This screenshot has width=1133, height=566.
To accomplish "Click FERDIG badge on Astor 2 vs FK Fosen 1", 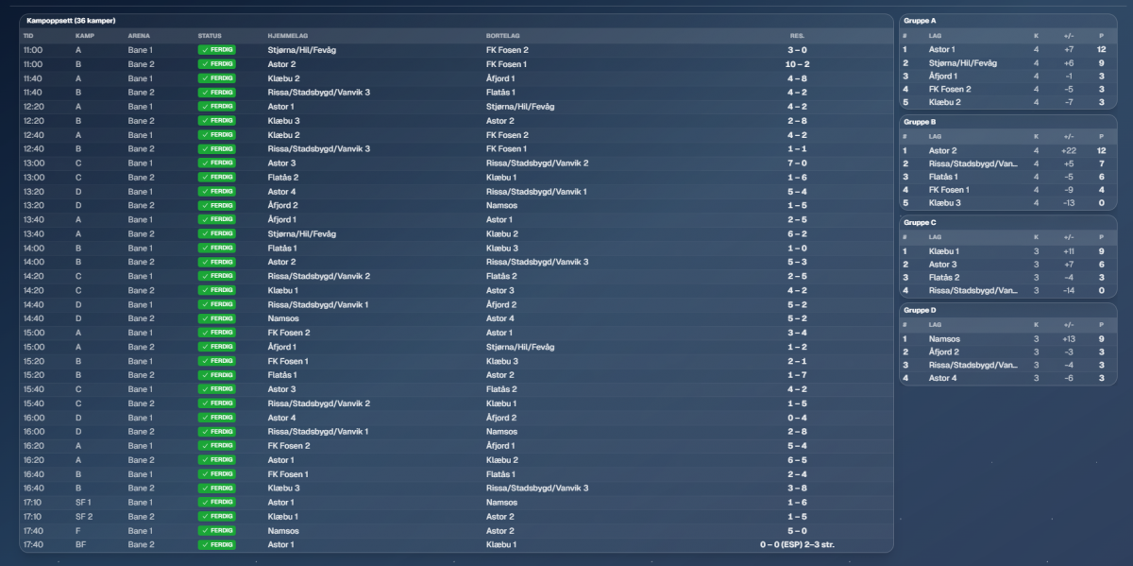I will pos(216,64).
